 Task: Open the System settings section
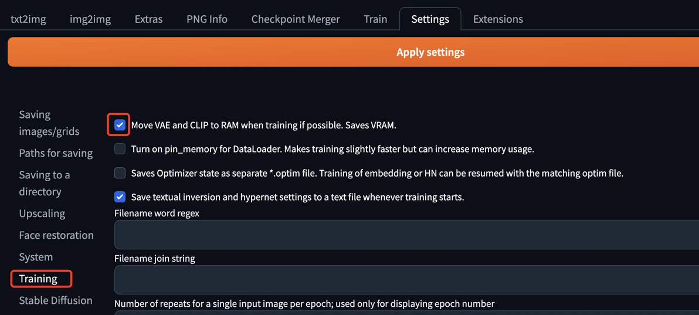tap(36, 257)
